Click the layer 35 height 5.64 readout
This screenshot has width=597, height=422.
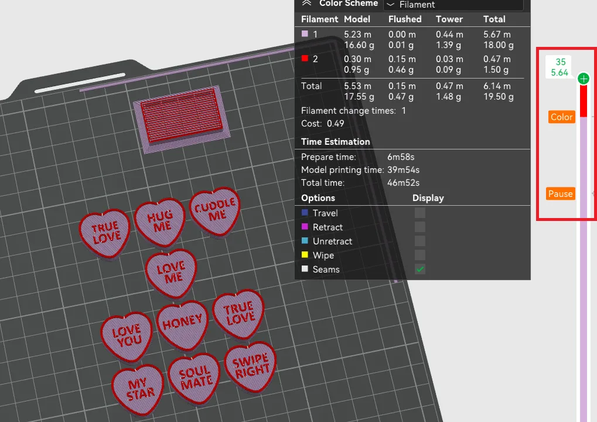[560, 67]
